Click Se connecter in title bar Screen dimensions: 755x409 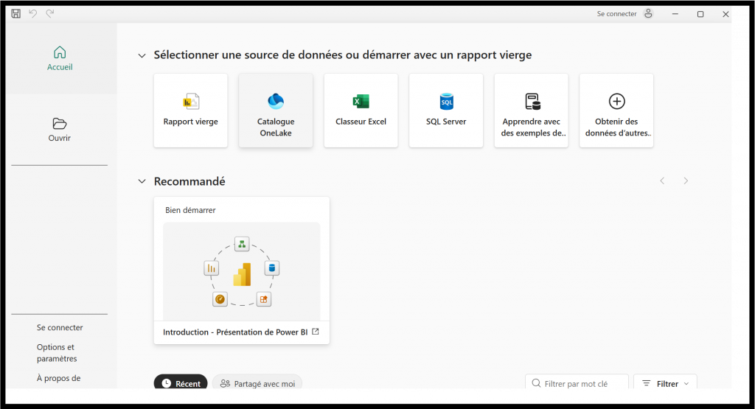click(x=617, y=14)
